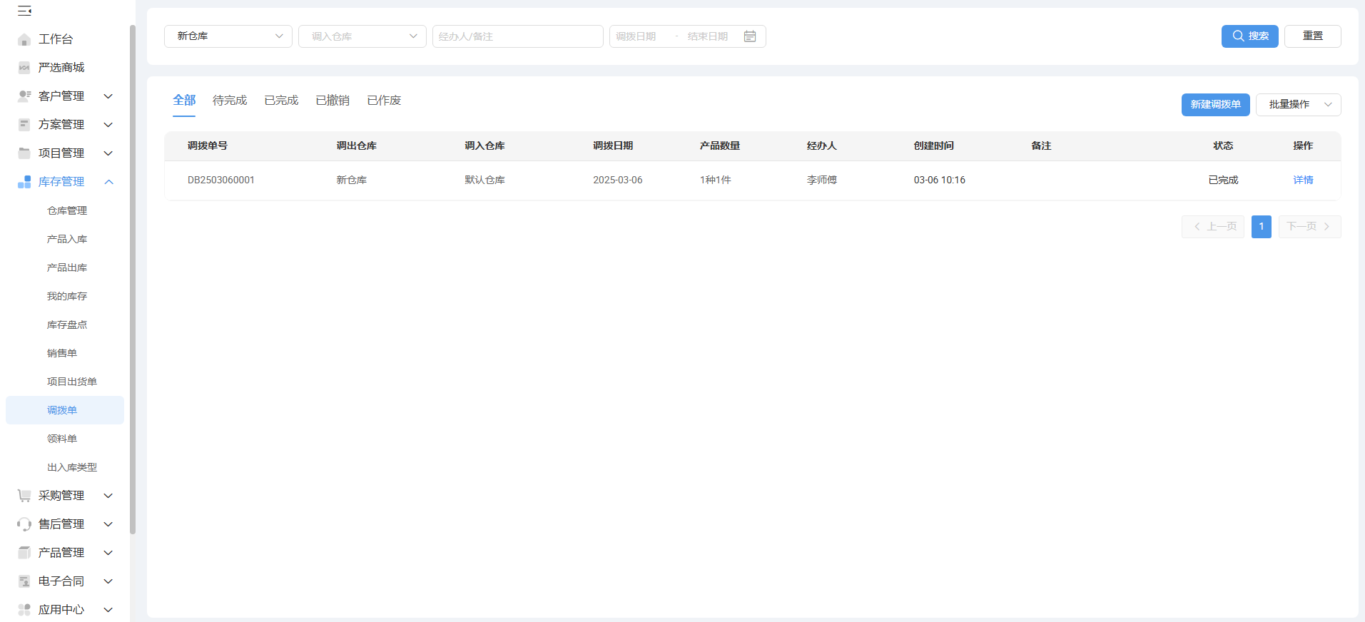Open the 新仓库 outbound warehouse dropdown
Viewport: 1365px width, 622px height.
[x=228, y=36]
